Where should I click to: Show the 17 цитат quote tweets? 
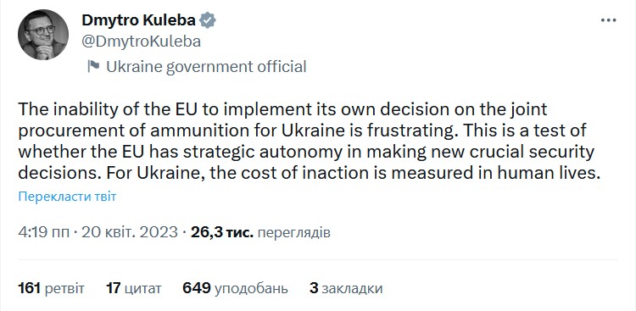133,288
